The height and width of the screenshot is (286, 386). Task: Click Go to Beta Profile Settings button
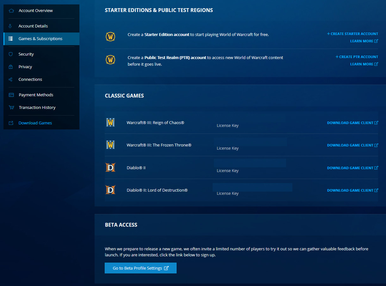(140, 268)
